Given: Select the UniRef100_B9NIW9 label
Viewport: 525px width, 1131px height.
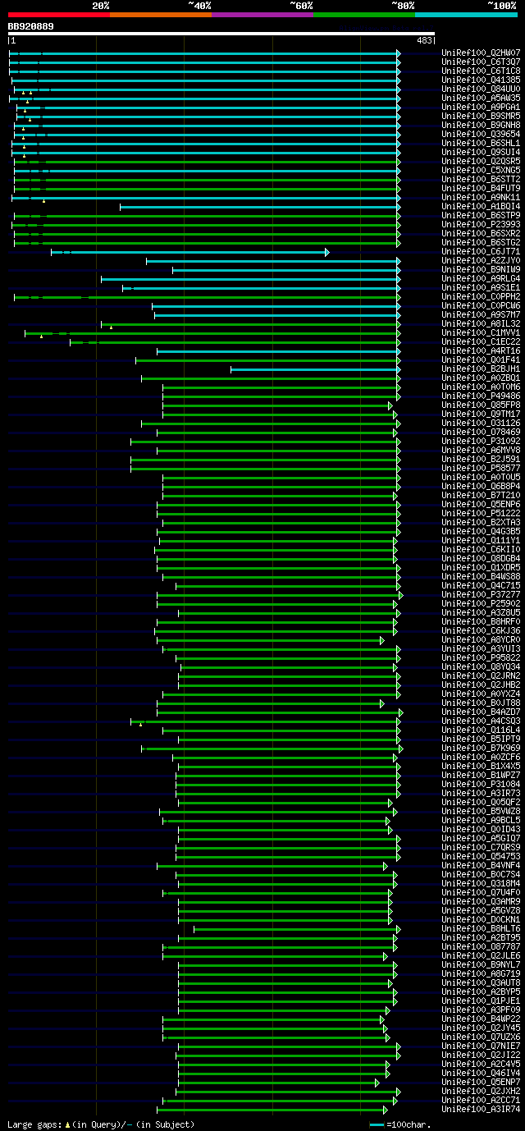Looking at the screenshot, I should tap(481, 269).
